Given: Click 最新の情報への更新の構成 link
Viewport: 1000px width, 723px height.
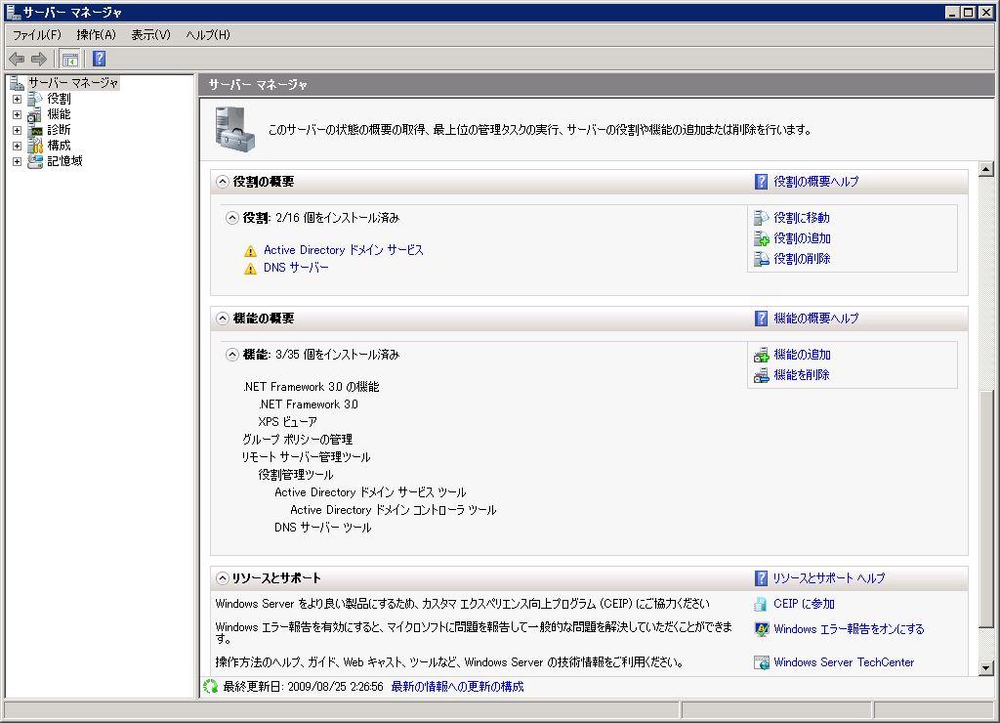Looking at the screenshot, I should point(457,687).
